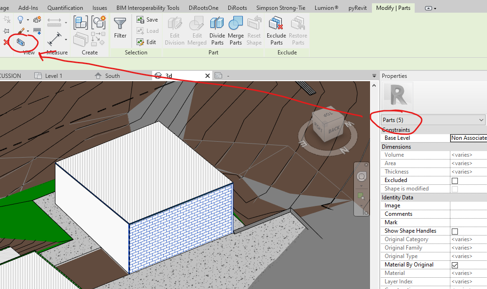Screen dimensions: 487x289
Task: Expand the Dimension tool dropdown arrow
Action: coord(66,40)
